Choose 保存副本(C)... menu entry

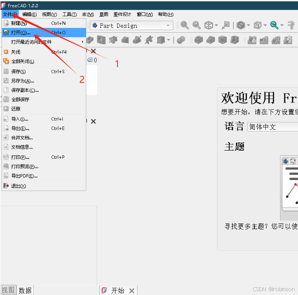[44, 90]
